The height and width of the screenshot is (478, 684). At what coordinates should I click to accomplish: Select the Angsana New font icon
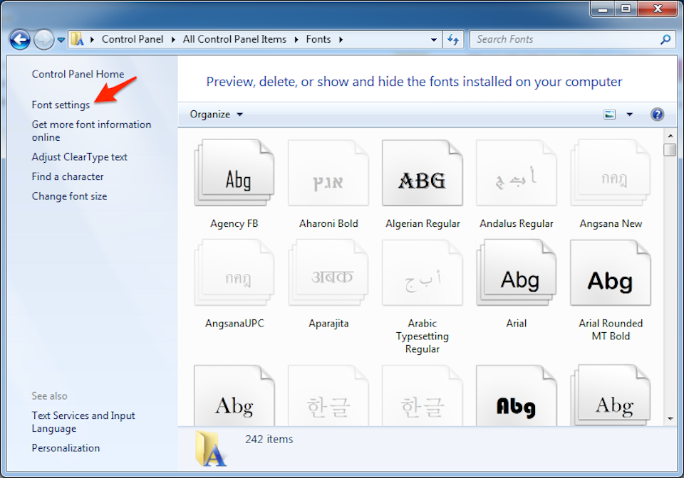click(611, 173)
